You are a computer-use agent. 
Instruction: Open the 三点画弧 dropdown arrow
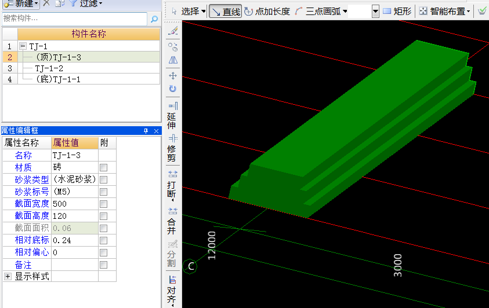coord(345,12)
